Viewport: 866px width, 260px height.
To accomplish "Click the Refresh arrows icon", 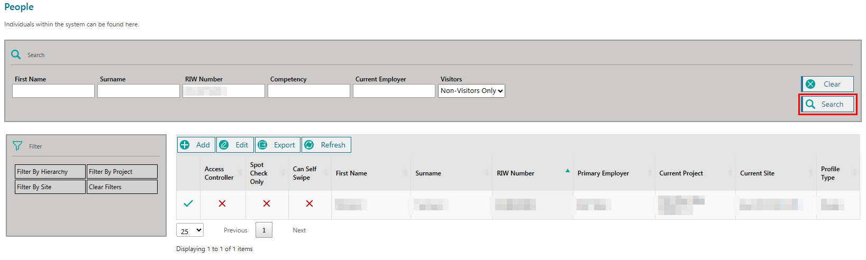I will [309, 145].
